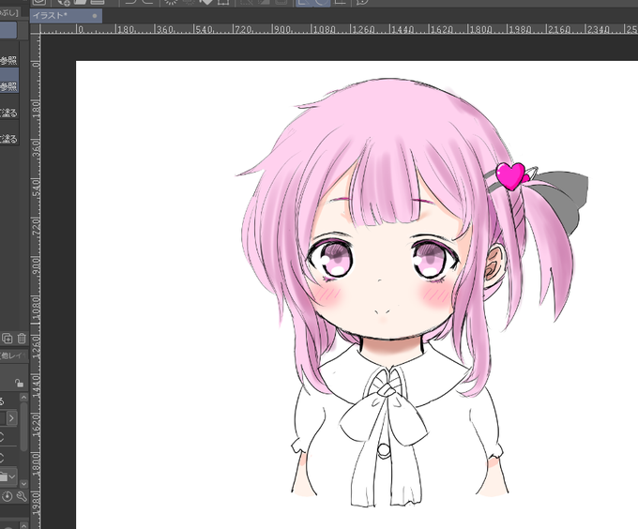Click the ruler origin corner box

36,28
